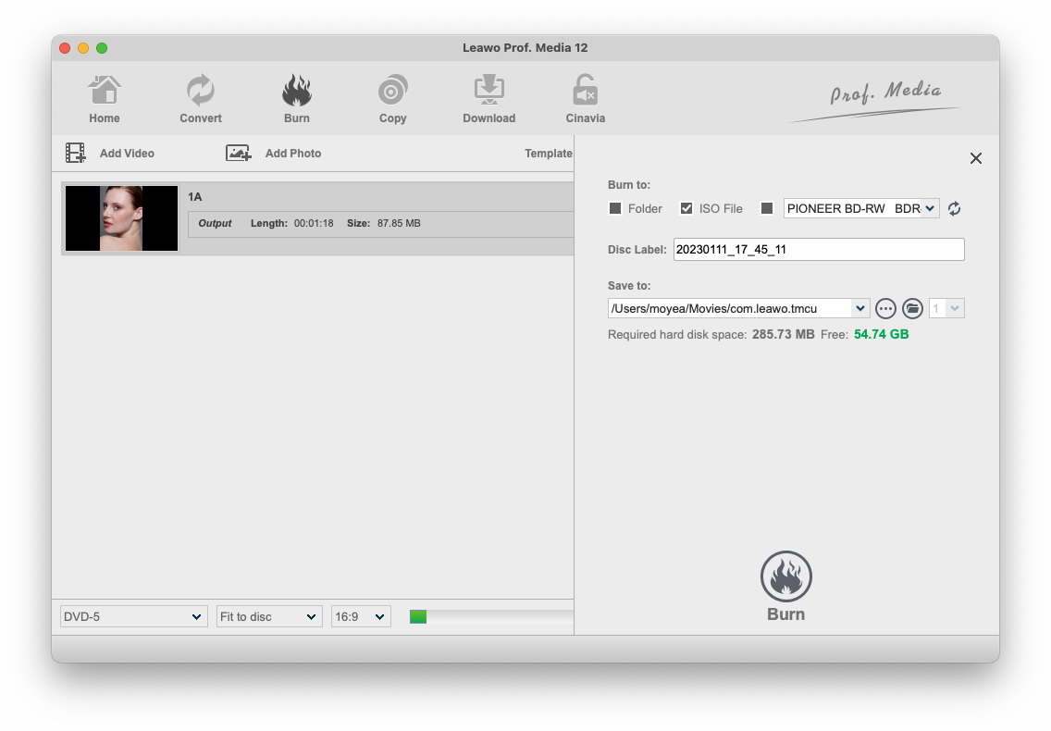Click the Home icon in toolbar
The image size is (1051, 731).
coord(105,92)
